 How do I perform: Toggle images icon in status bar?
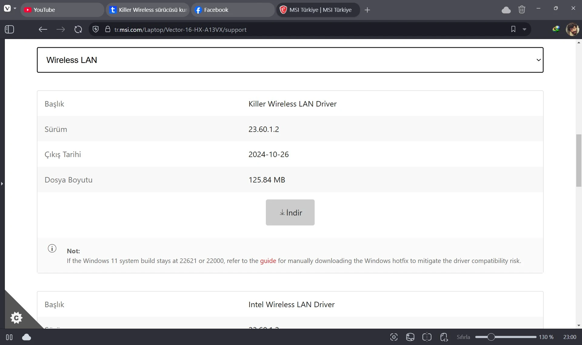point(410,337)
